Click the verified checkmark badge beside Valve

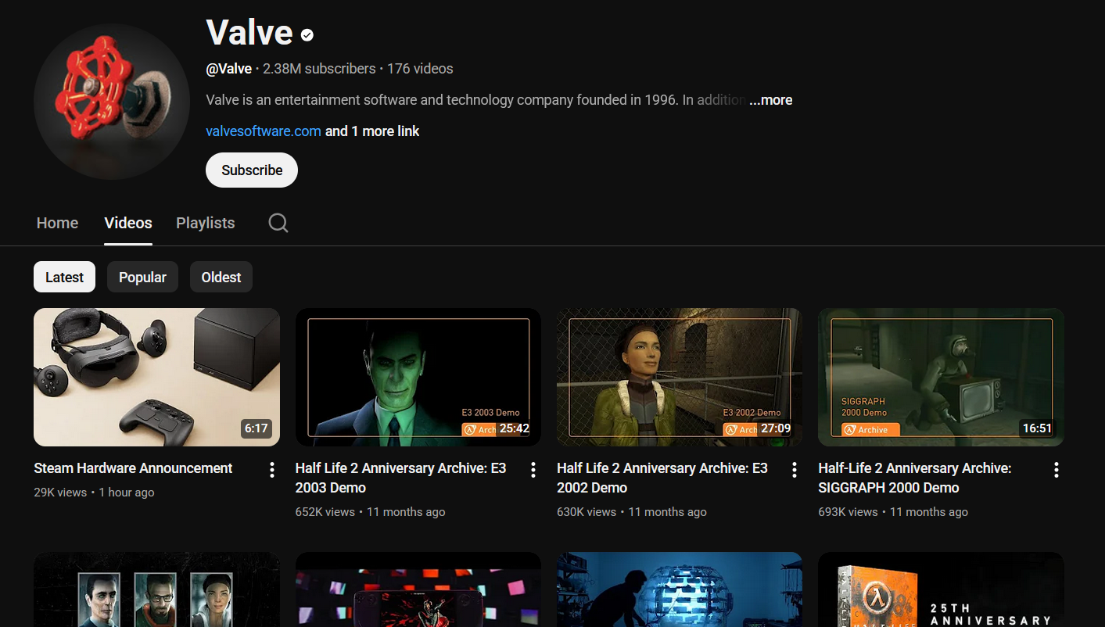coord(307,34)
